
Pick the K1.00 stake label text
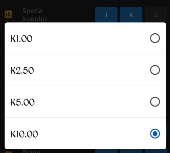pyautogui.click(x=21, y=39)
